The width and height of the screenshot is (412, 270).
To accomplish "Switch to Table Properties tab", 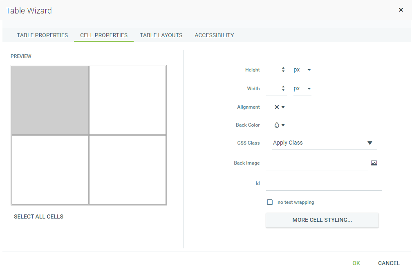I will [x=43, y=35].
